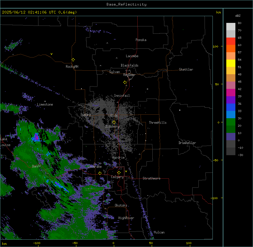Select the Calgary city label
253x247 pixels.
pos(117,177)
